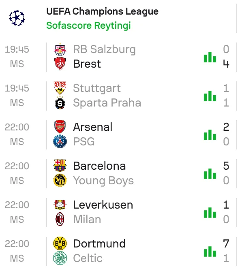The height and width of the screenshot is (273, 244).
Task: Open stats icon for Salzburg vs Brest
Action: pyautogui.click(x=210, y=57)
